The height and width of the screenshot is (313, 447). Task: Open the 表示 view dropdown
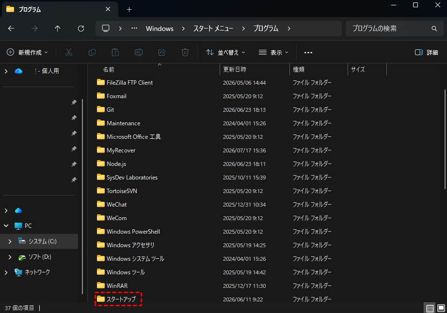click(x=273, y=52)
